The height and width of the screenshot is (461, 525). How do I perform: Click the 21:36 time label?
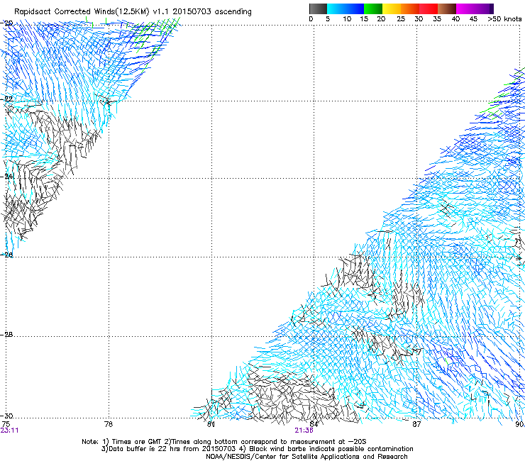click(304, 431)
